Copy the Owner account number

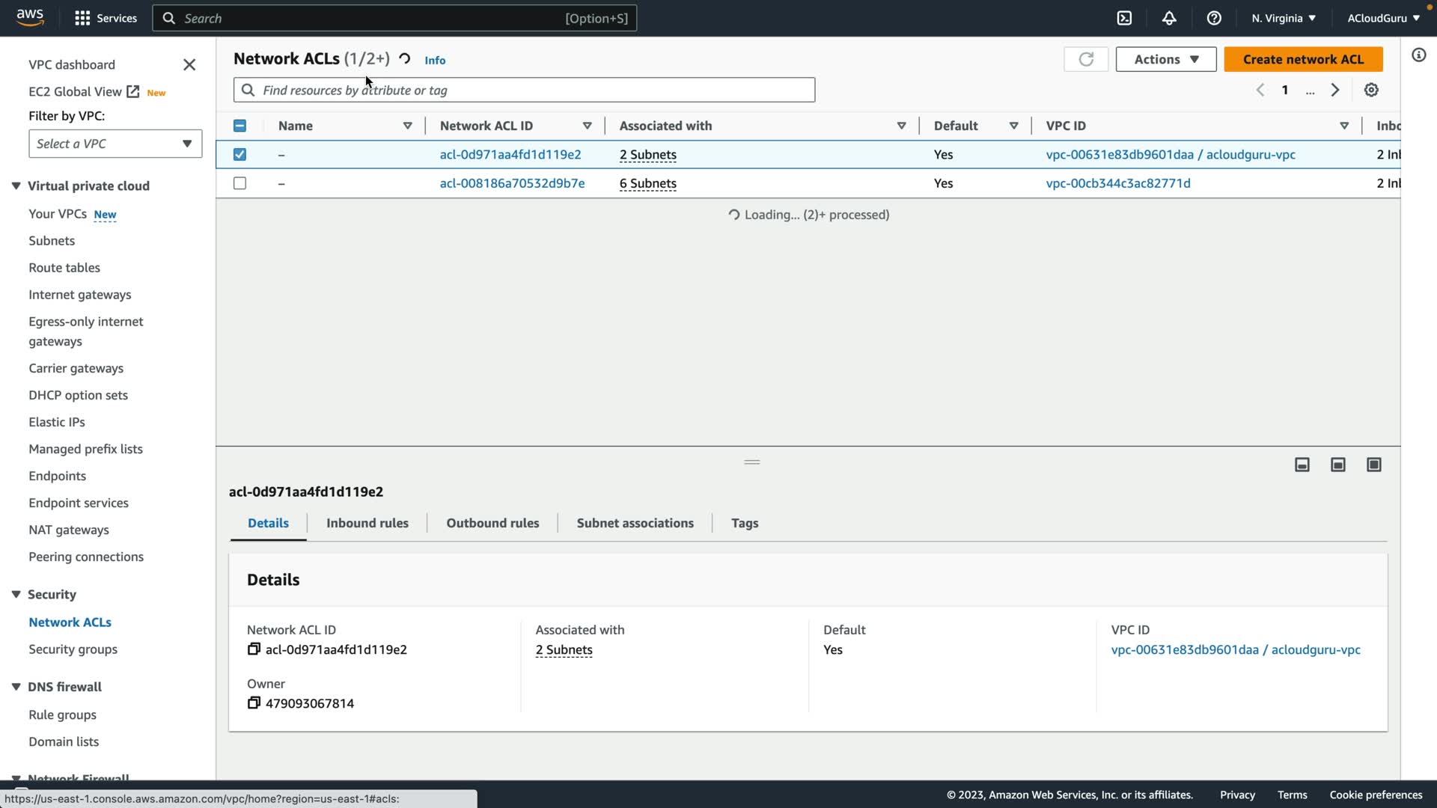(x=254, y=703)
